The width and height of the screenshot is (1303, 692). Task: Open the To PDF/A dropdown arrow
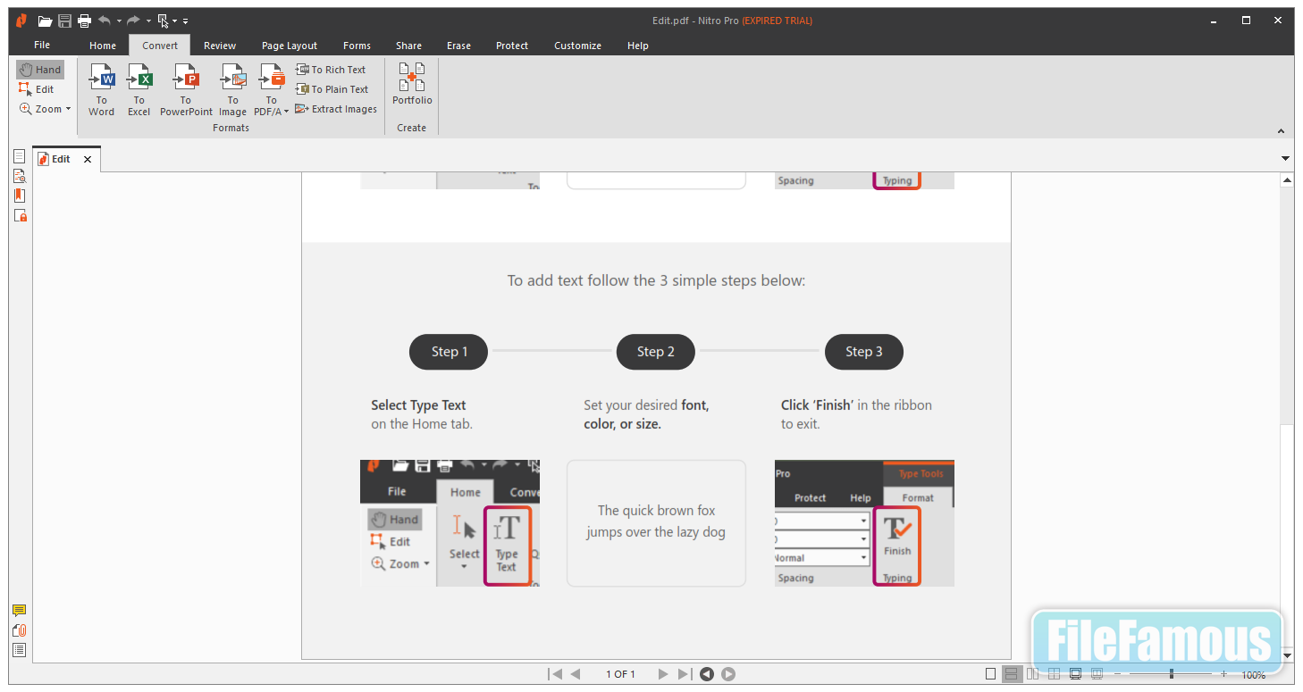286,113
